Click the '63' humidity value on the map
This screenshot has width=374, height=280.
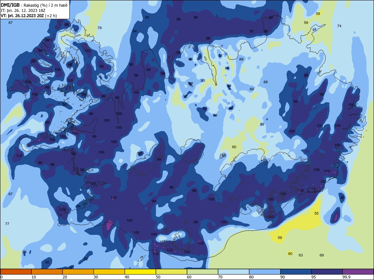click(x=301, y=255)
